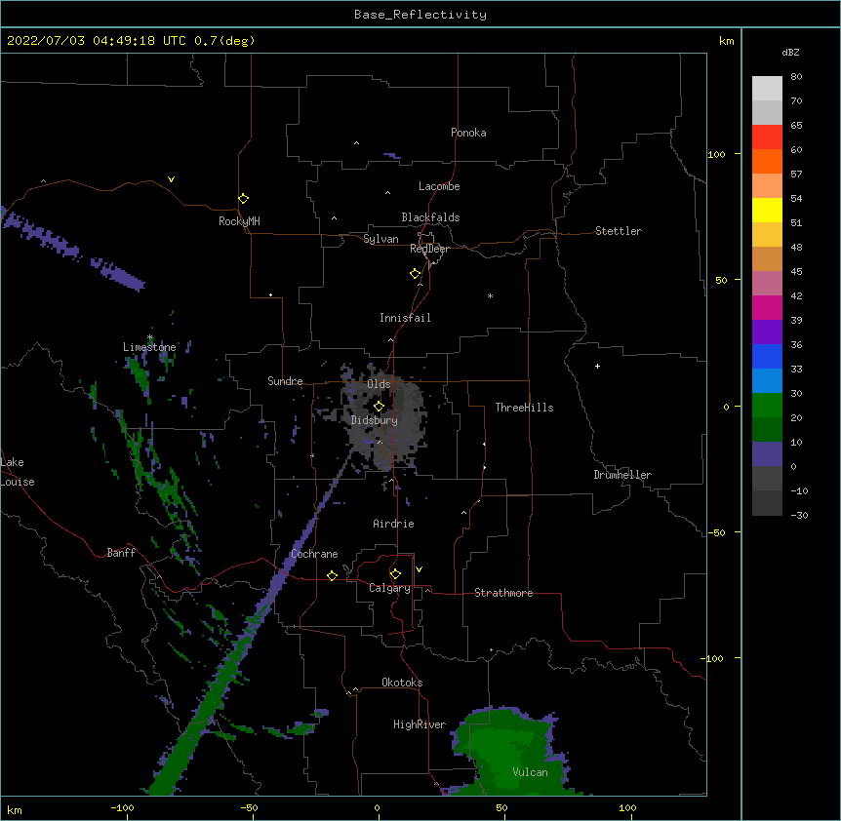Pick the light gray 80 dBZ swatch
Image resolution: width=841 pixels, height=821 pixels.
[x=767, y=89]
